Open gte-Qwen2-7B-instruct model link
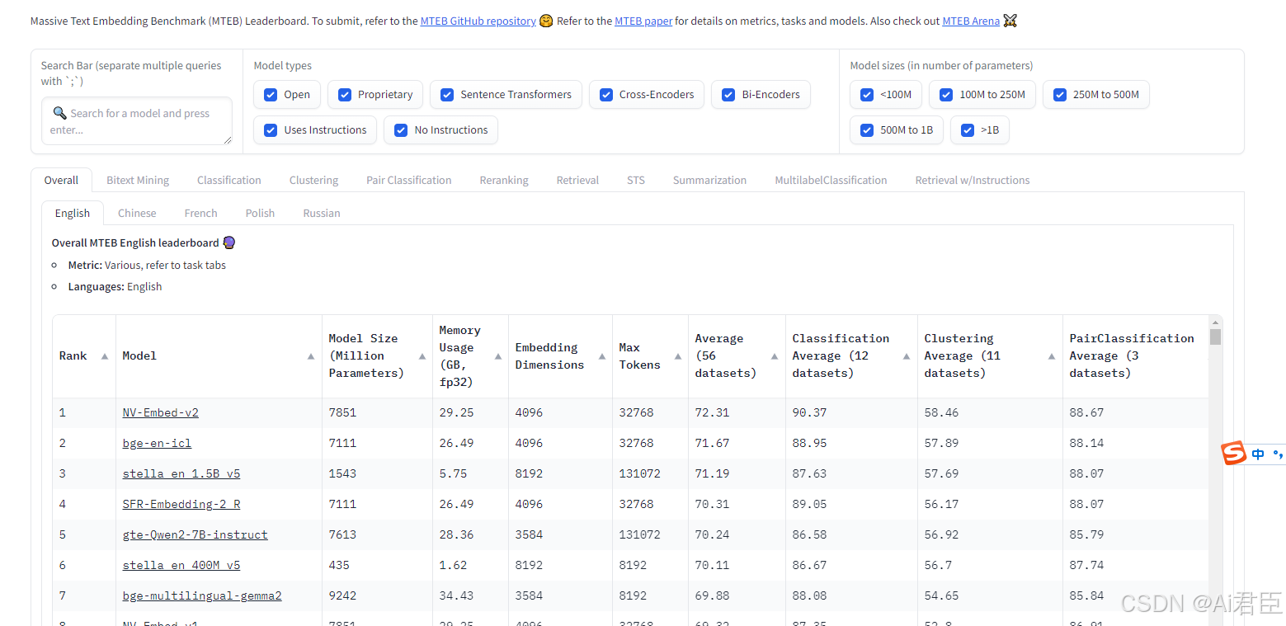 tap(195, 534)
